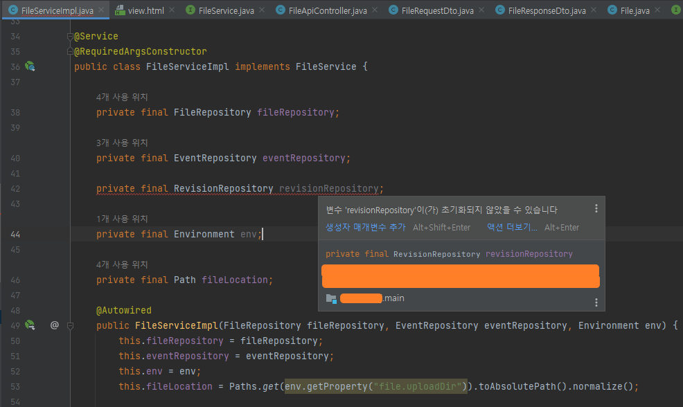Click the view.html tab's HTML file icon
The height and width of the screenshot is (407, 683).
tap(120, 10)
